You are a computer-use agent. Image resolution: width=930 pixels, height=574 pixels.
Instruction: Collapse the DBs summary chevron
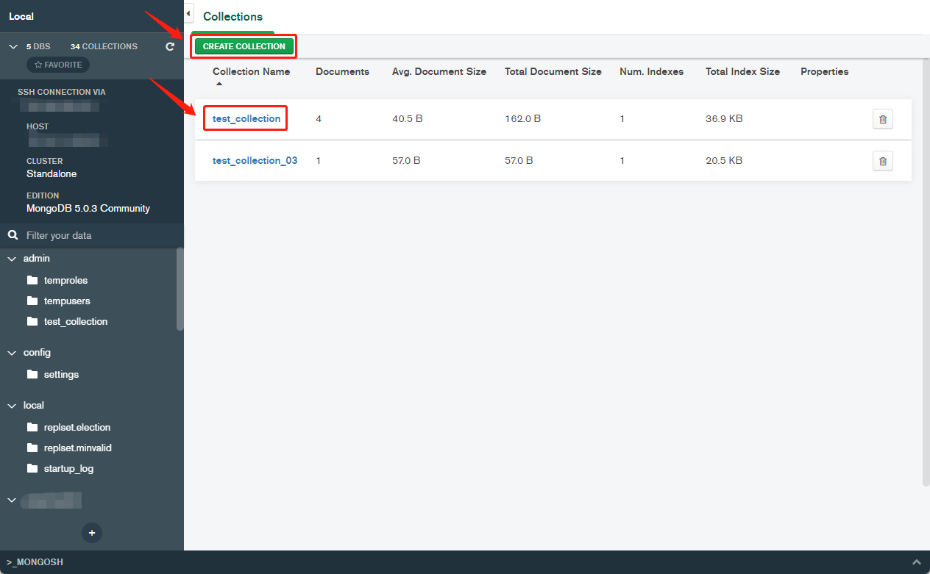coord(13,46)
